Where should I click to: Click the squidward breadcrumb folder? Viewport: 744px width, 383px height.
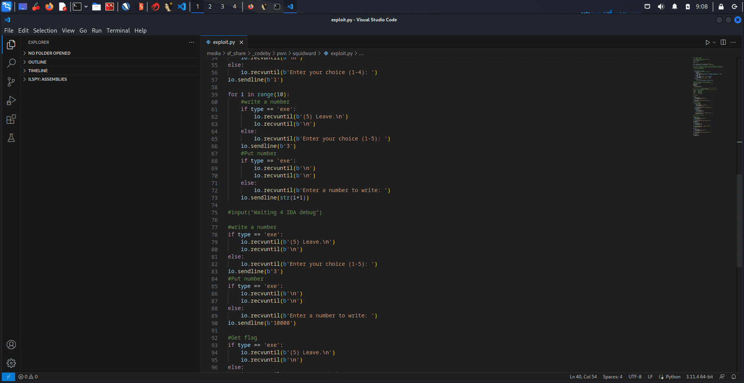(x=304, y=53)
